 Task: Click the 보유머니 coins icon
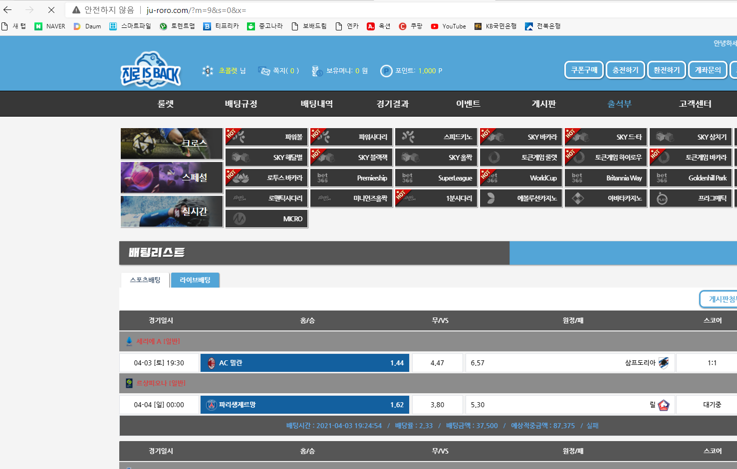click(317, 71)
